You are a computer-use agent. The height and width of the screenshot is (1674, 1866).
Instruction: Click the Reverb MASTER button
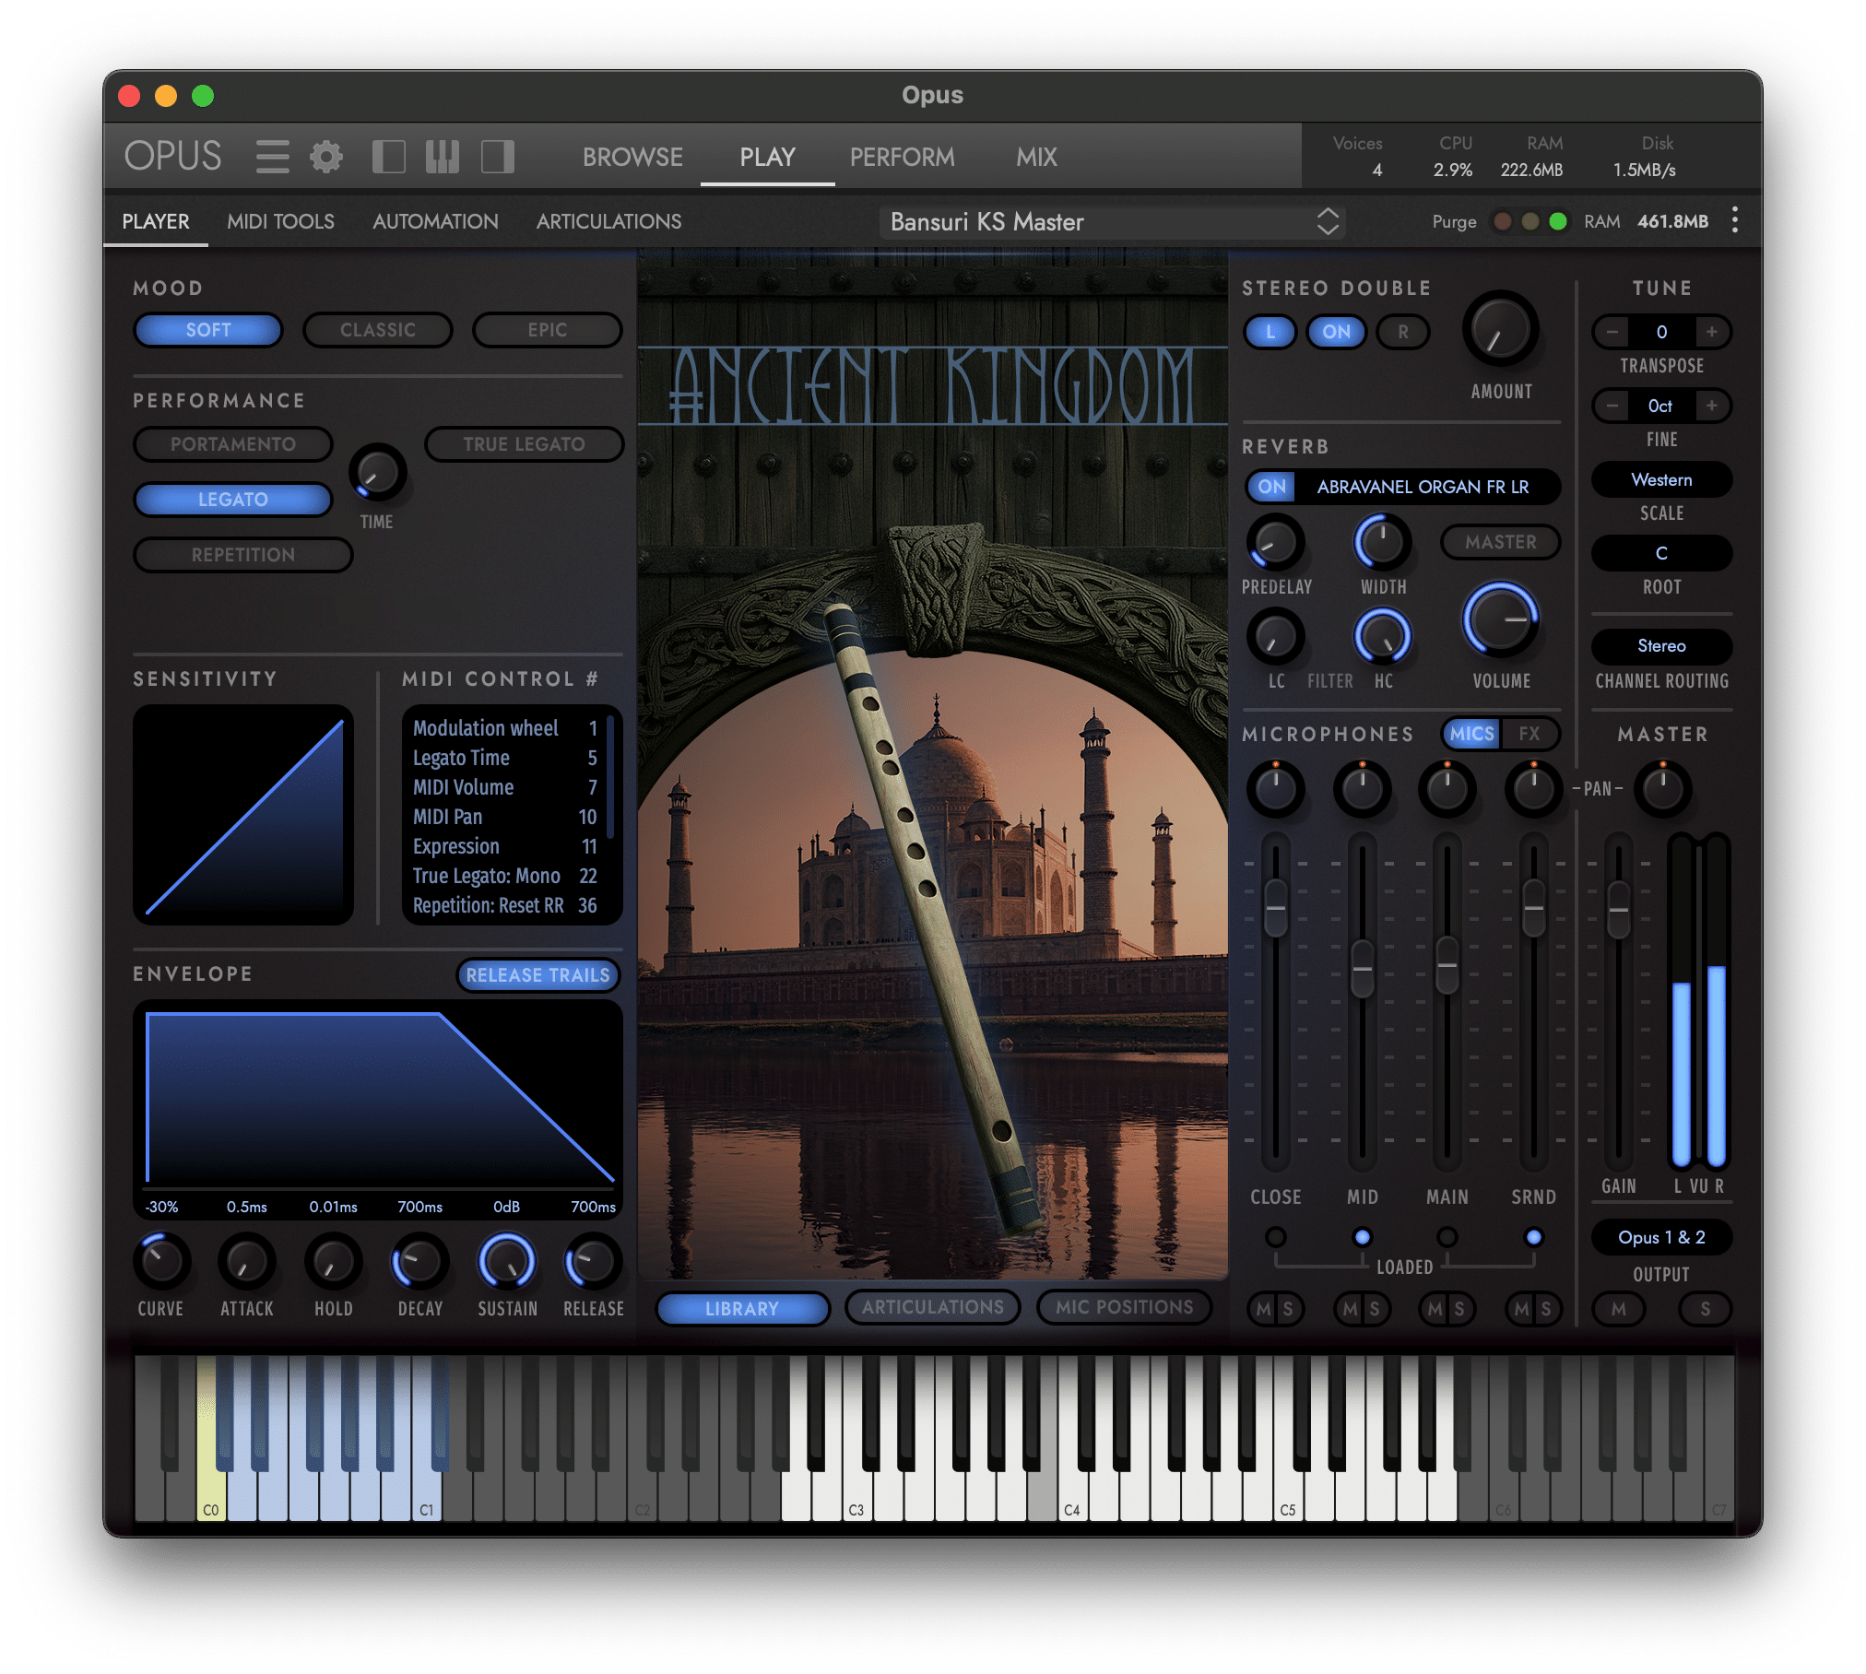1500,542
